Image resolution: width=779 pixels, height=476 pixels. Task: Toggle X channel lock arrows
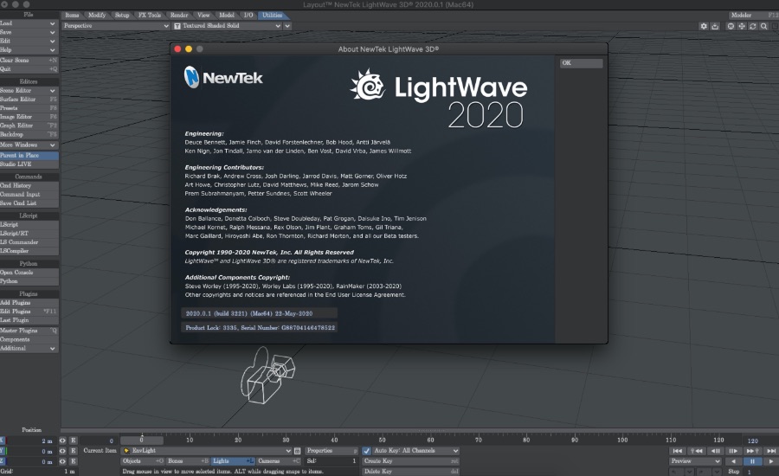pos(62,441)
